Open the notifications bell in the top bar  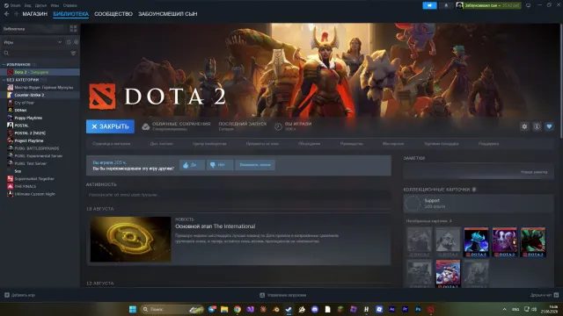tap(446, 5)
